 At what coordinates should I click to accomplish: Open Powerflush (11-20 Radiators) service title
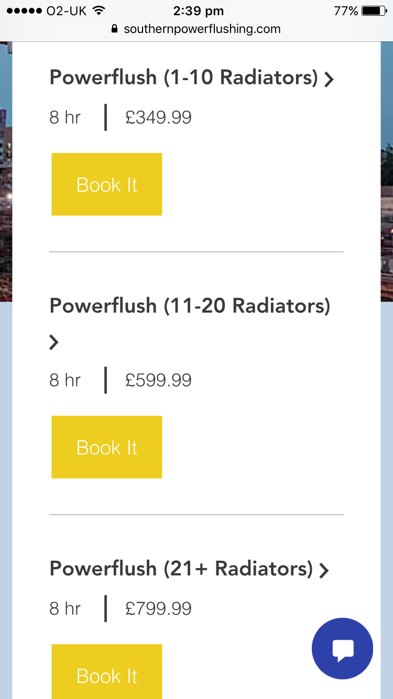click(x=190, y=305)
